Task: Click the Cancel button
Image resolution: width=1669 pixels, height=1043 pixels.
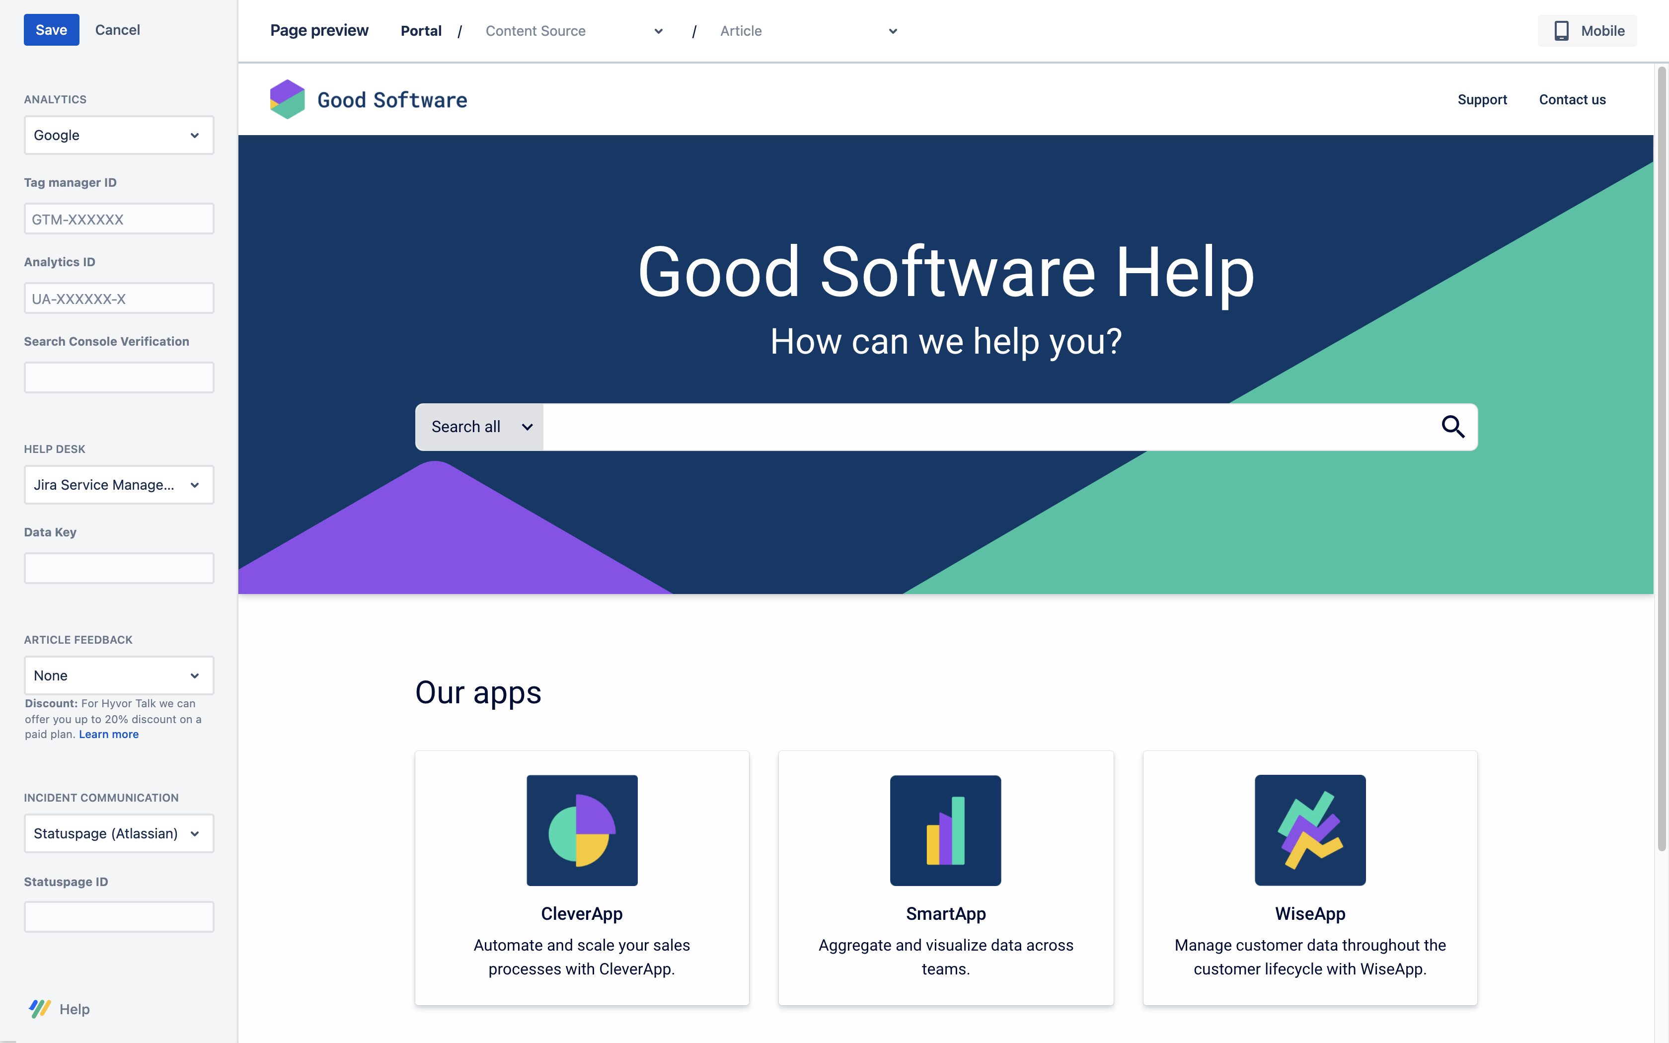Action: 118,29
